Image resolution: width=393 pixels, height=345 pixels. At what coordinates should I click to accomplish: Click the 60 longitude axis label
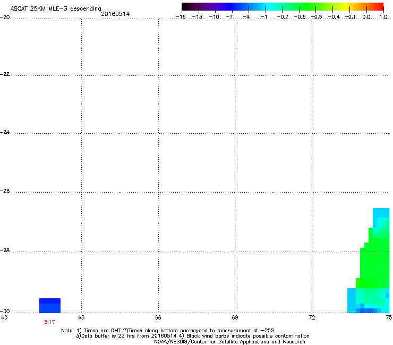coord(4,318)
